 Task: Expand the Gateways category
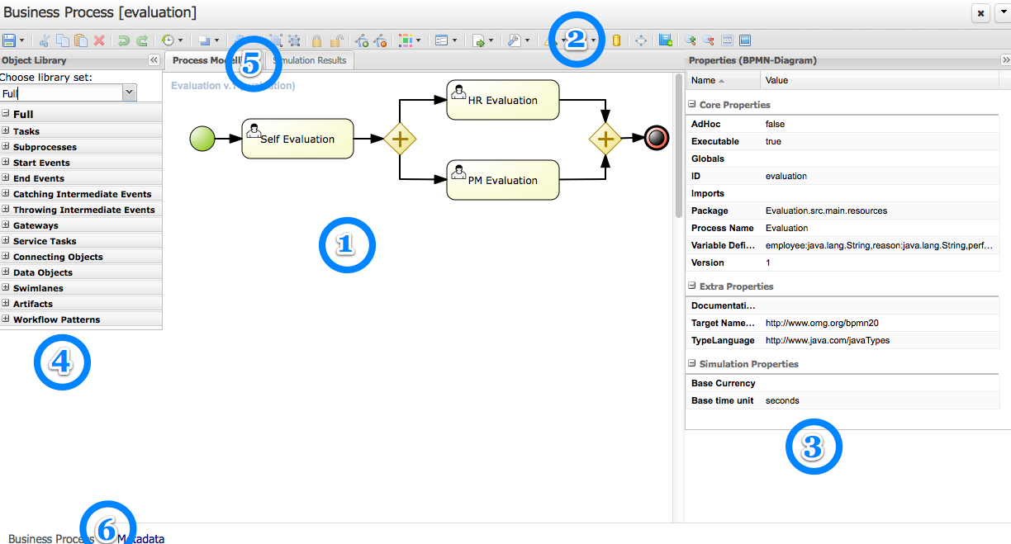tap(6, 225)
